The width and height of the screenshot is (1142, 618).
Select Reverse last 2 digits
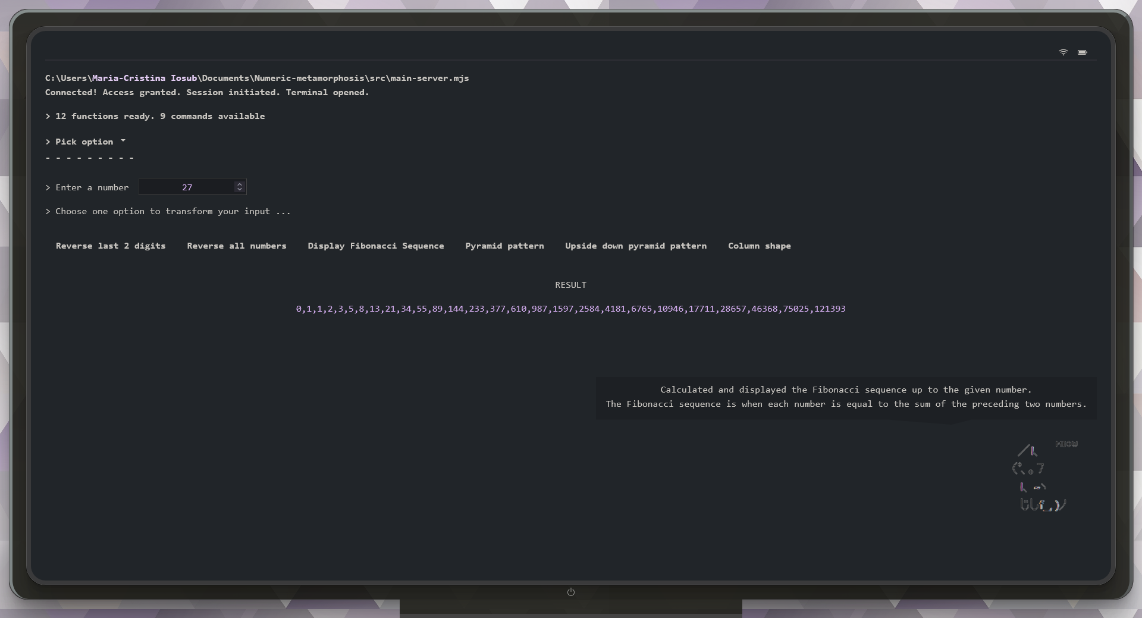[x=111, y=246]
